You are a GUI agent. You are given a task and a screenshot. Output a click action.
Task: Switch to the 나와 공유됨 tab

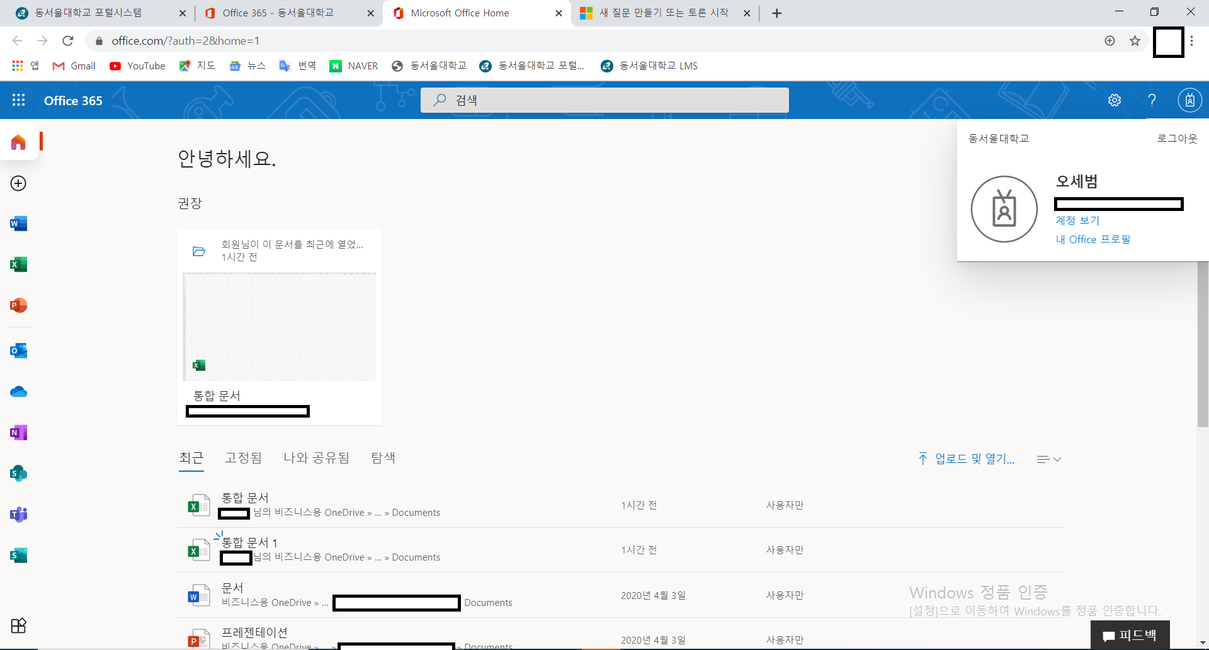[x=316, y=458]
